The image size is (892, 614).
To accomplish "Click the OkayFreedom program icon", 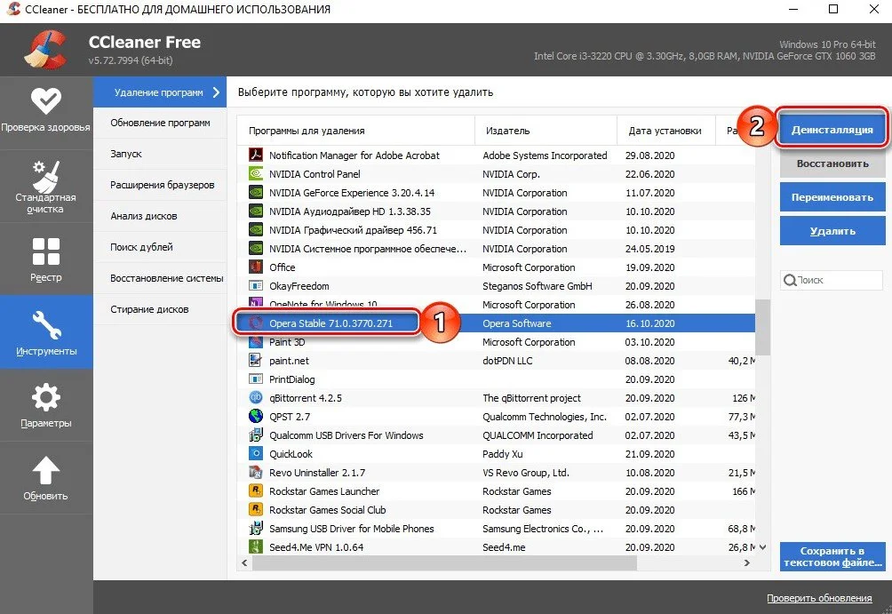I will [x=256, y=285].
